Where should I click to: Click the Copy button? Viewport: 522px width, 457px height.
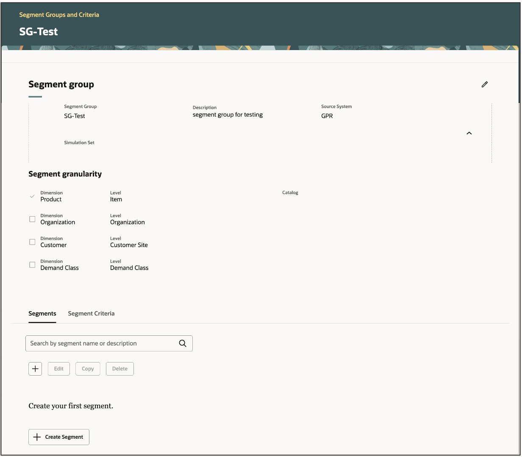point(87,368)
